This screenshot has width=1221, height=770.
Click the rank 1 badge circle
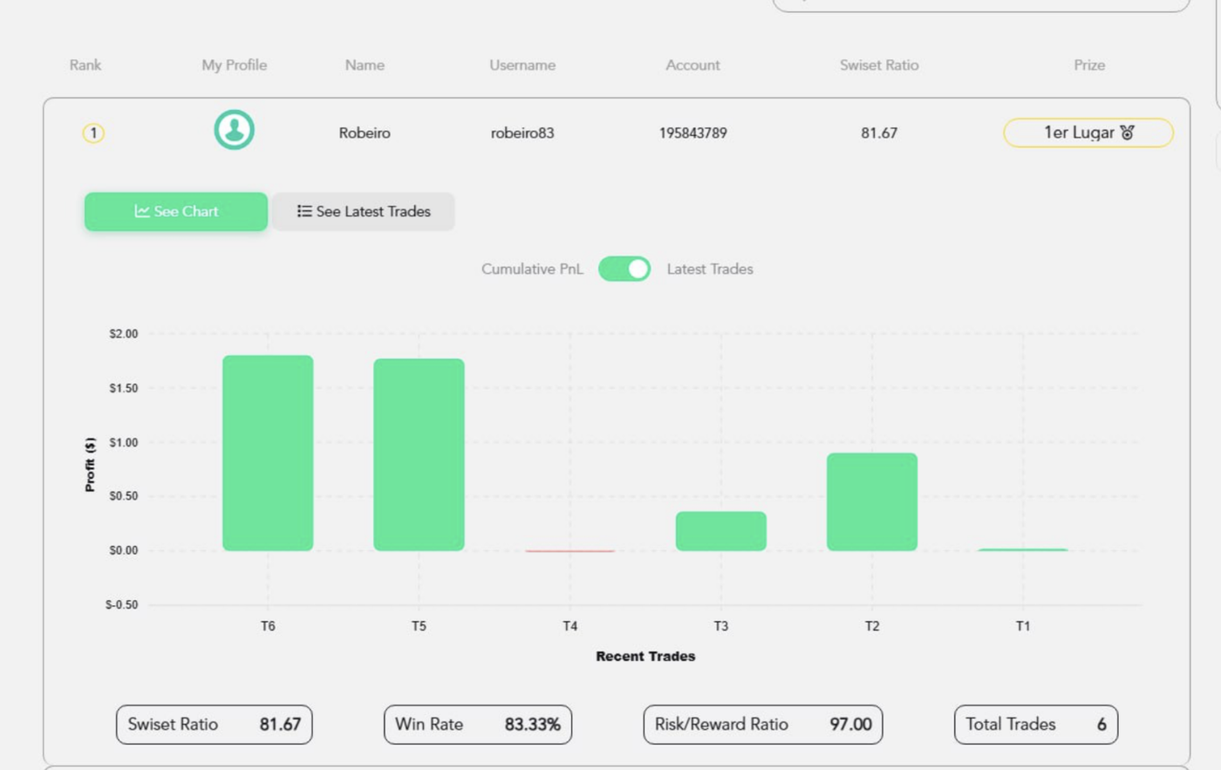pyautogui.click(x=93, y=133)
